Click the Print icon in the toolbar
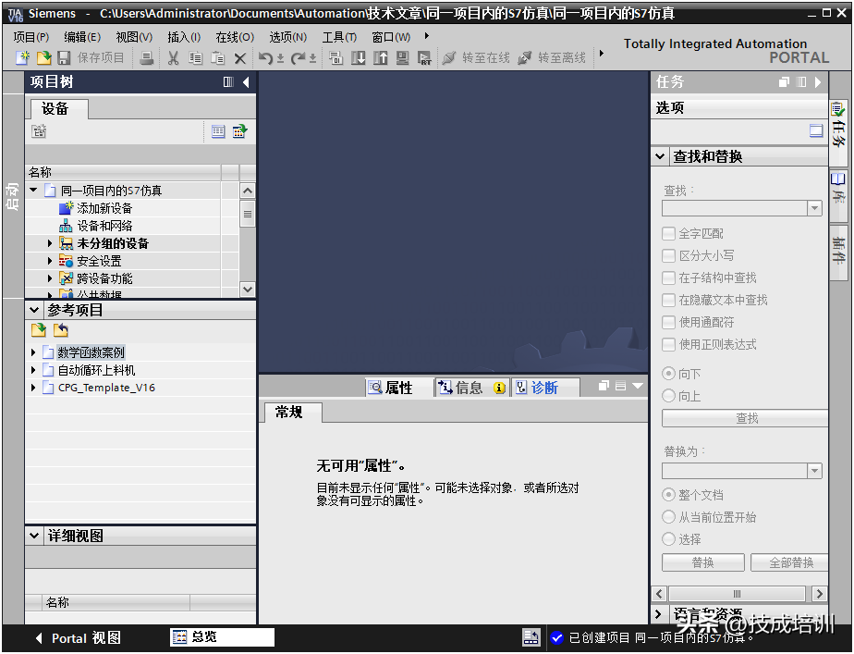The width and height of the screenshot is (854, 654). point(146,57)
